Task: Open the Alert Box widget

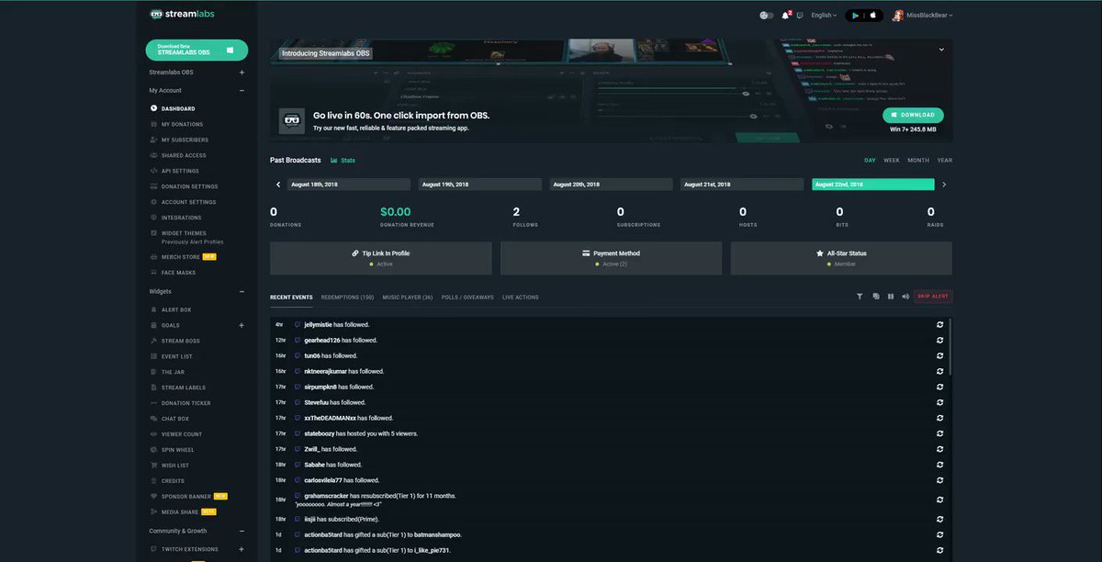Action: click(x=171, y=310)
